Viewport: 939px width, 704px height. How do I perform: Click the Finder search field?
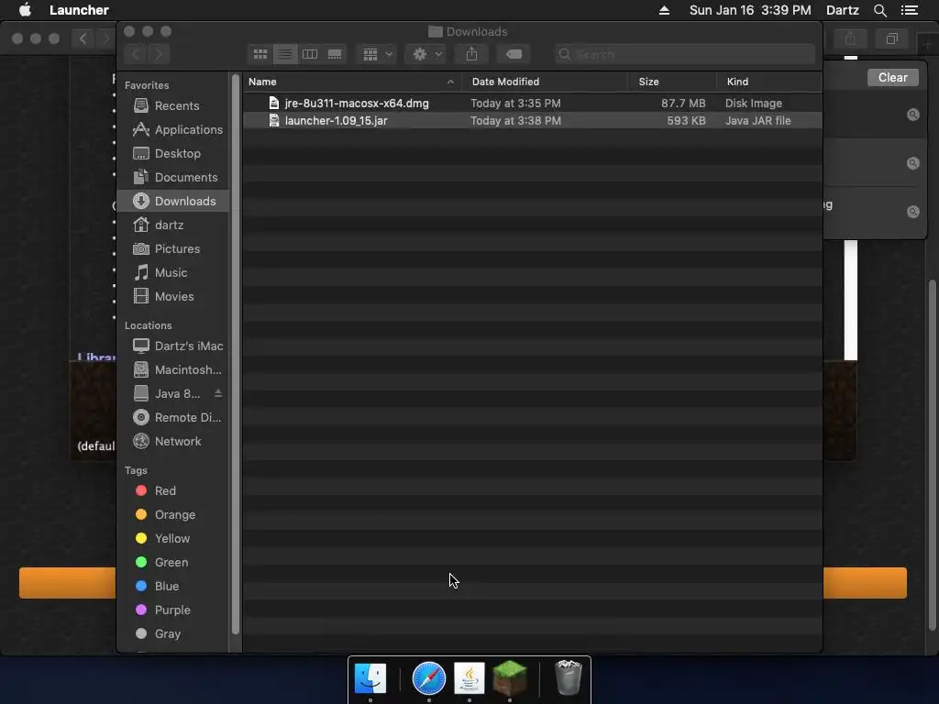point(684,54)
